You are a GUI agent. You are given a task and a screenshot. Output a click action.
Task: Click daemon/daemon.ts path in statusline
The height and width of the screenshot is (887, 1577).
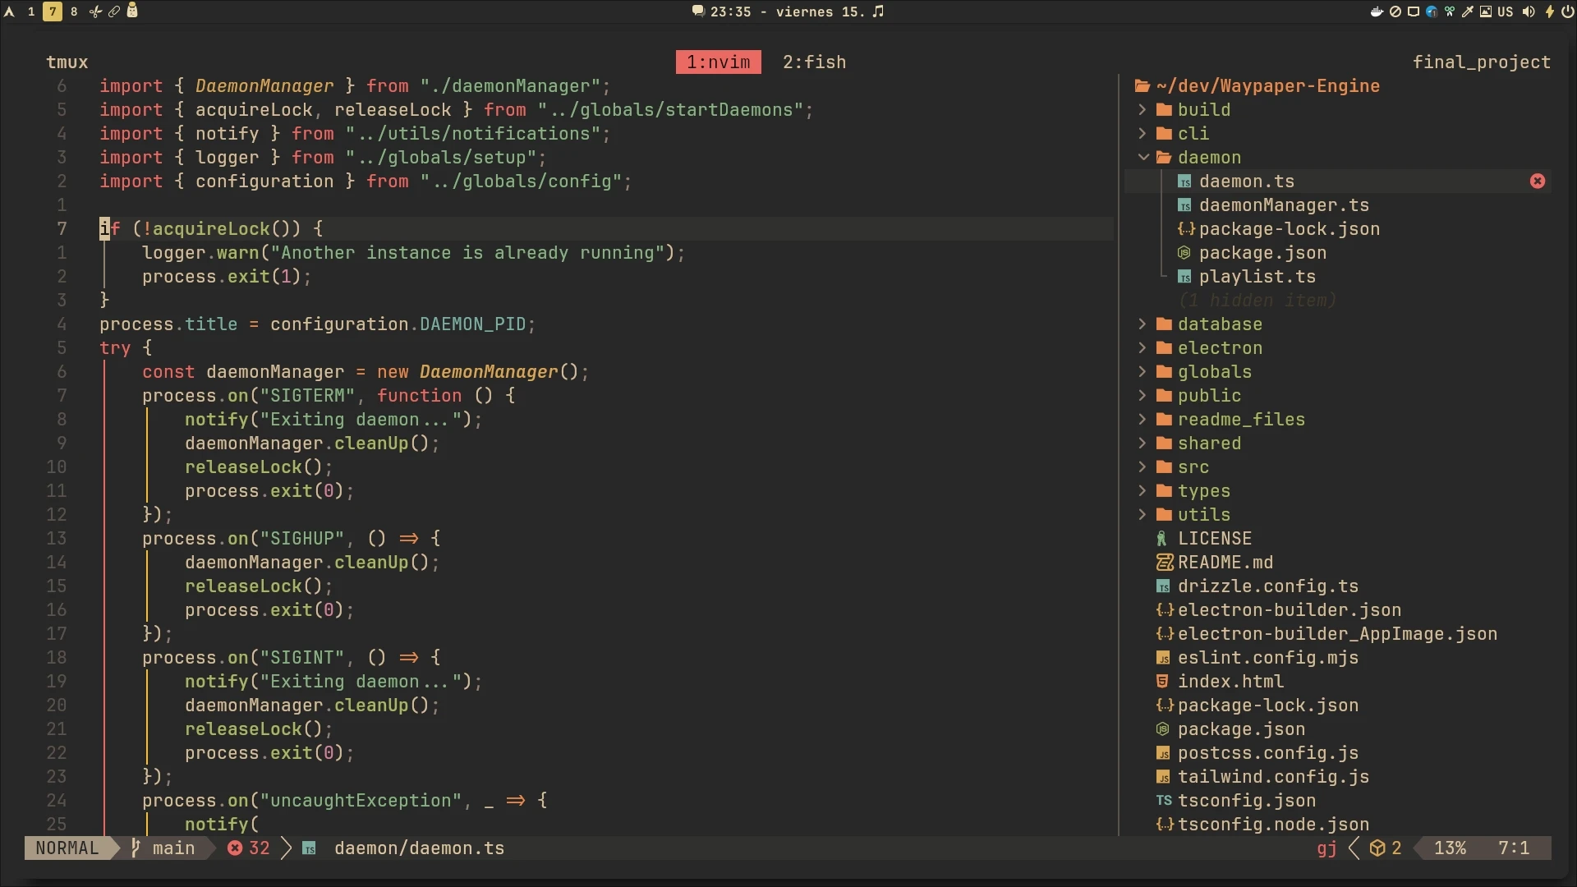click(x=420, y=848)
